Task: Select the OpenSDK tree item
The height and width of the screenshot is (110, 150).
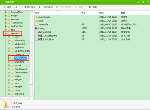Action: pos(19,55)
